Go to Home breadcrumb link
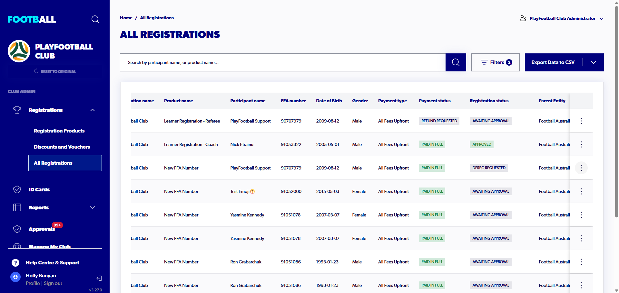Viewport: 619px width, 293px height. (x=126, y=18)
